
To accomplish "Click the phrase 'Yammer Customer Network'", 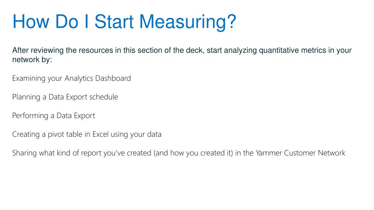I will 301,153.
